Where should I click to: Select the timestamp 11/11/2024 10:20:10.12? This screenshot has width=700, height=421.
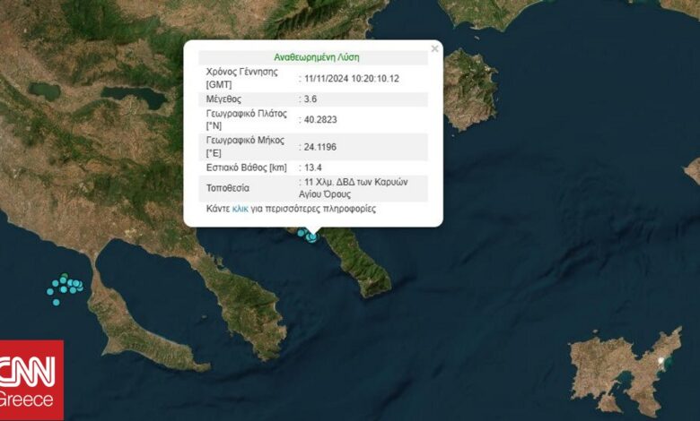pyautogui.click(x=352, y=79)
